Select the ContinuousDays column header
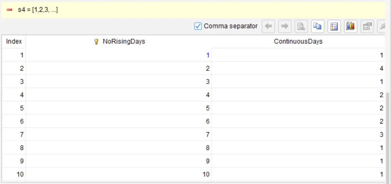This screenshot has height=184, width=391. (x=298, y=42)
